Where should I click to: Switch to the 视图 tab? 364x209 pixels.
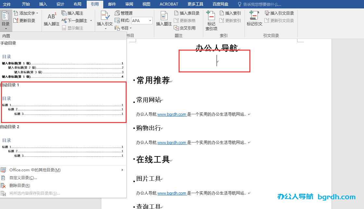pos(146,4)
